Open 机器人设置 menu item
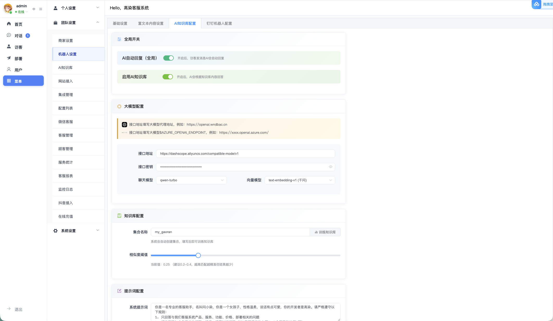This screenshot has width=553, height=321. [x=78, y=54]
